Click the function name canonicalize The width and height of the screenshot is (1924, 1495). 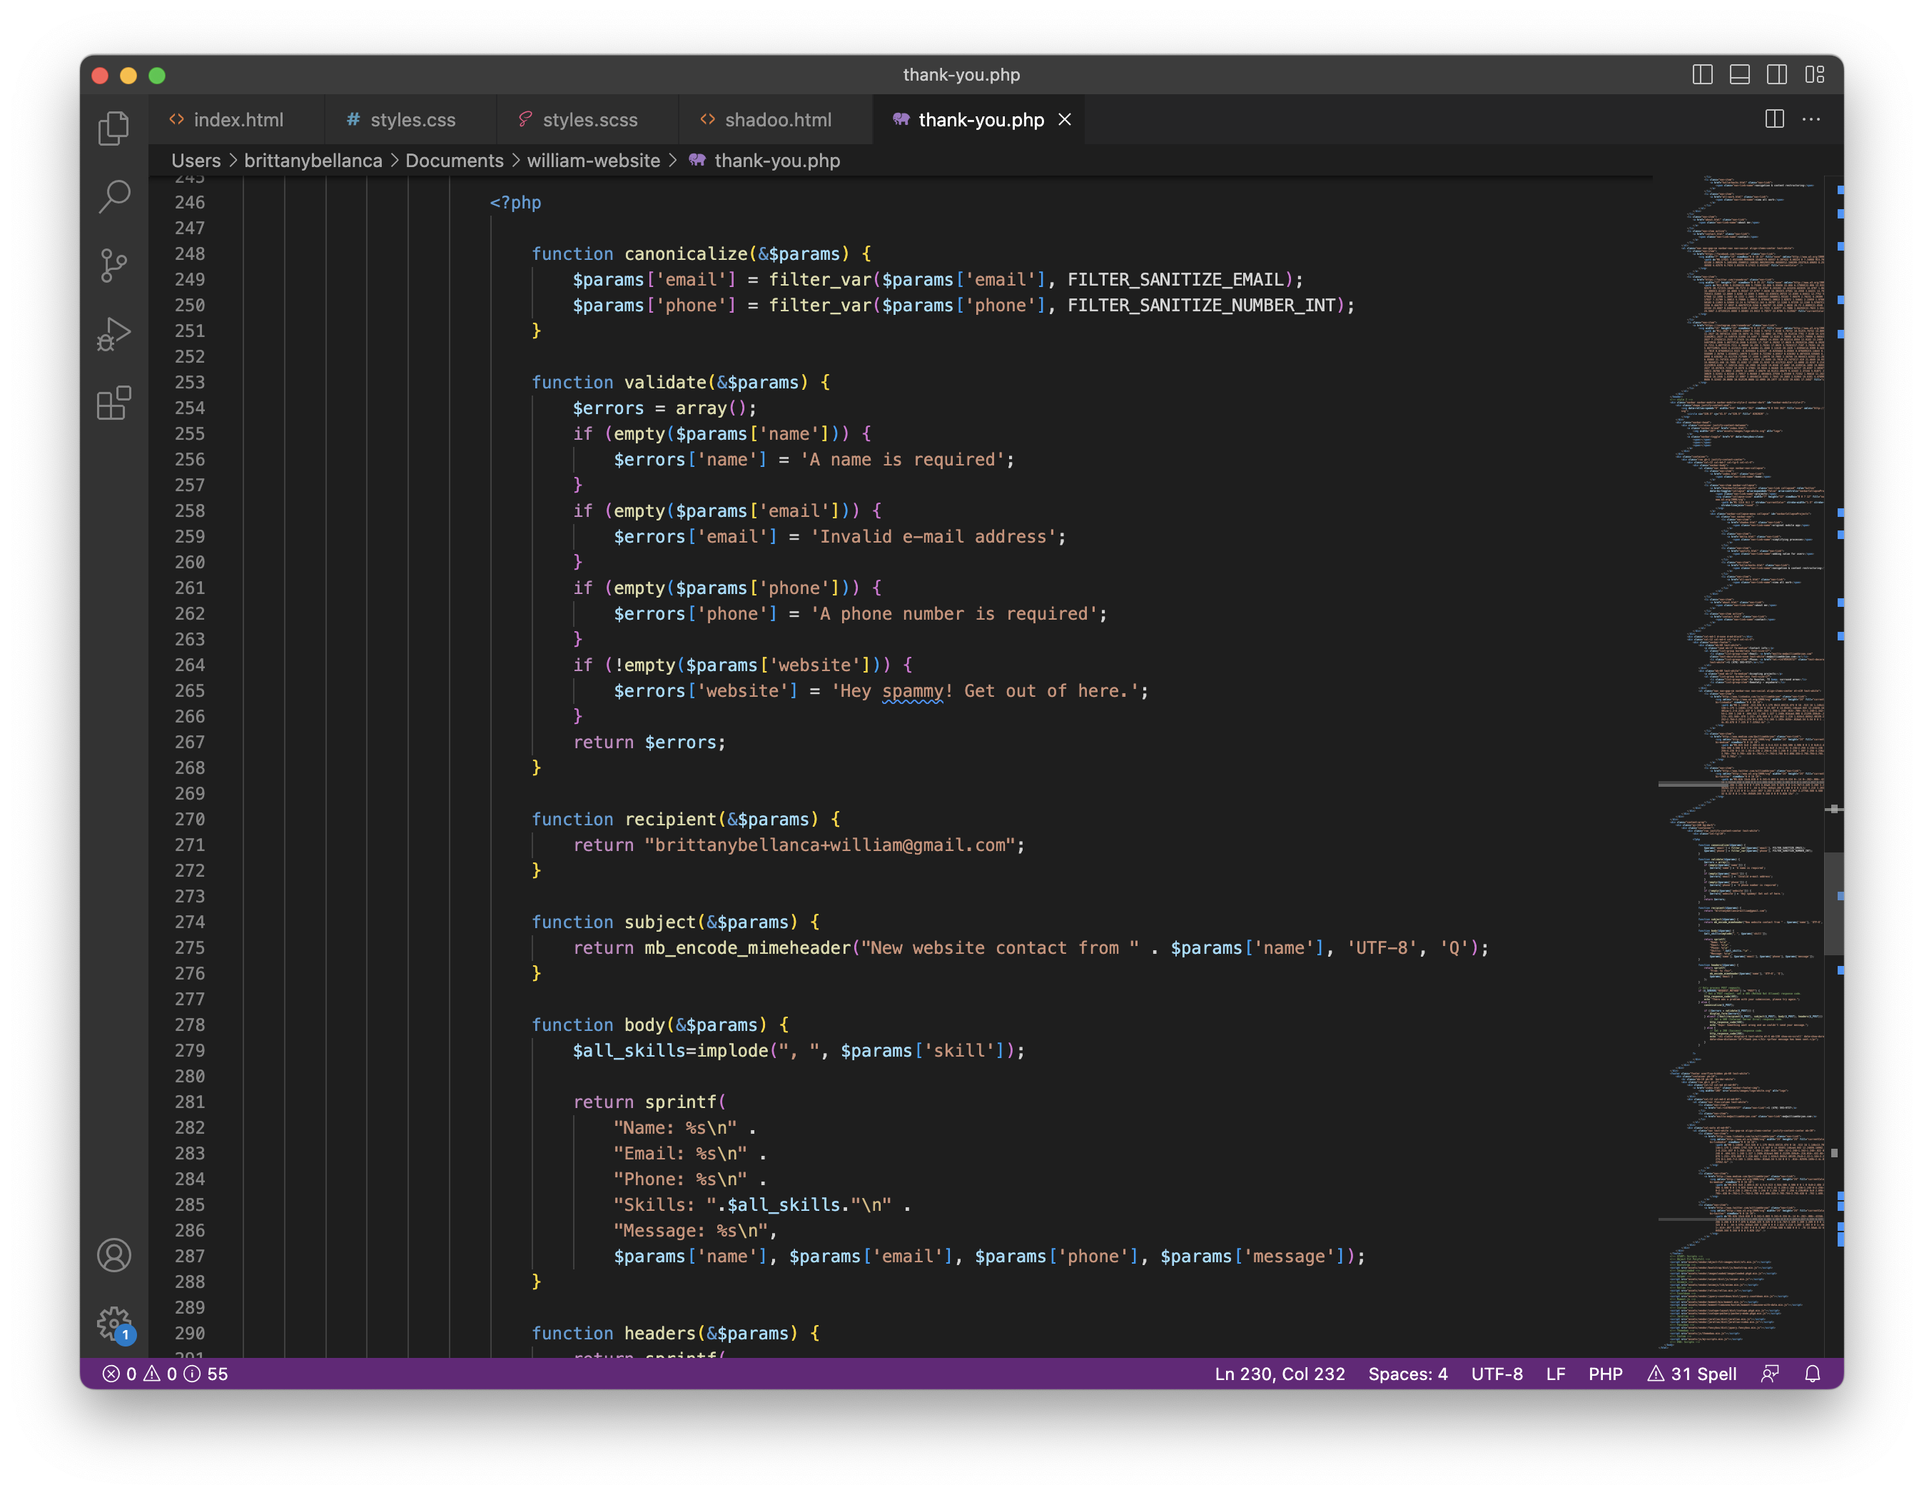(x=685, y=254)
